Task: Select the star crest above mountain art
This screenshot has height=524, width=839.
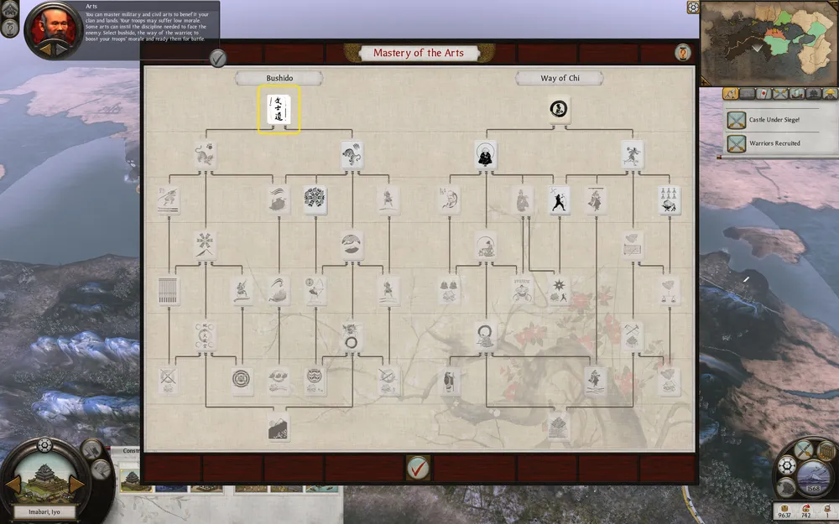Action: [x=206, y=246]
